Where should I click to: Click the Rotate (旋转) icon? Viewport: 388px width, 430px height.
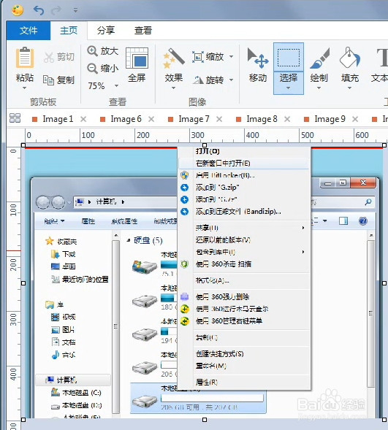198,80
